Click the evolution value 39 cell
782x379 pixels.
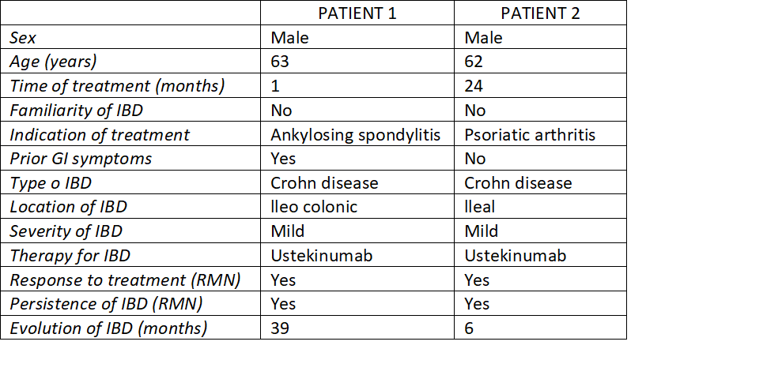tap(280, 328)
